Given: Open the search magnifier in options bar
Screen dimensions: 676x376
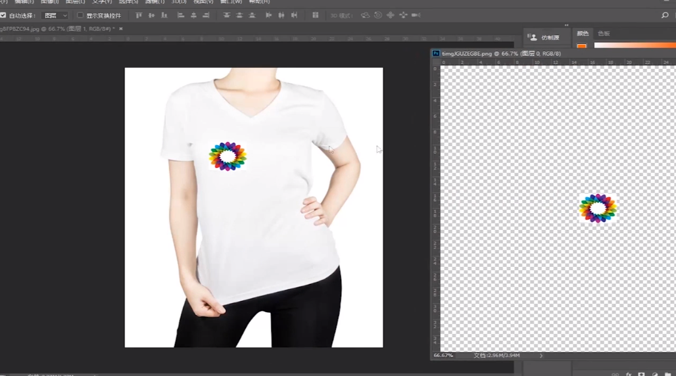Looking at the screenshot, I should (665, 15).
